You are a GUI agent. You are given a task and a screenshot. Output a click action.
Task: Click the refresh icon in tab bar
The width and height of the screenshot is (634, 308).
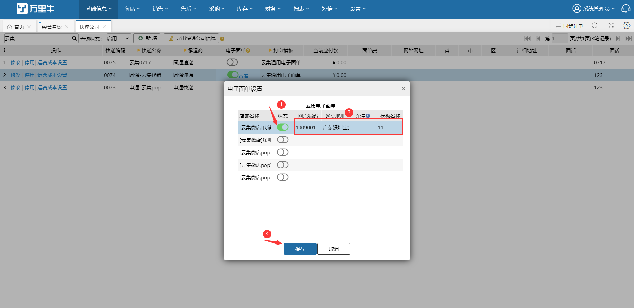pyautogui.click(x=595, y=25)
